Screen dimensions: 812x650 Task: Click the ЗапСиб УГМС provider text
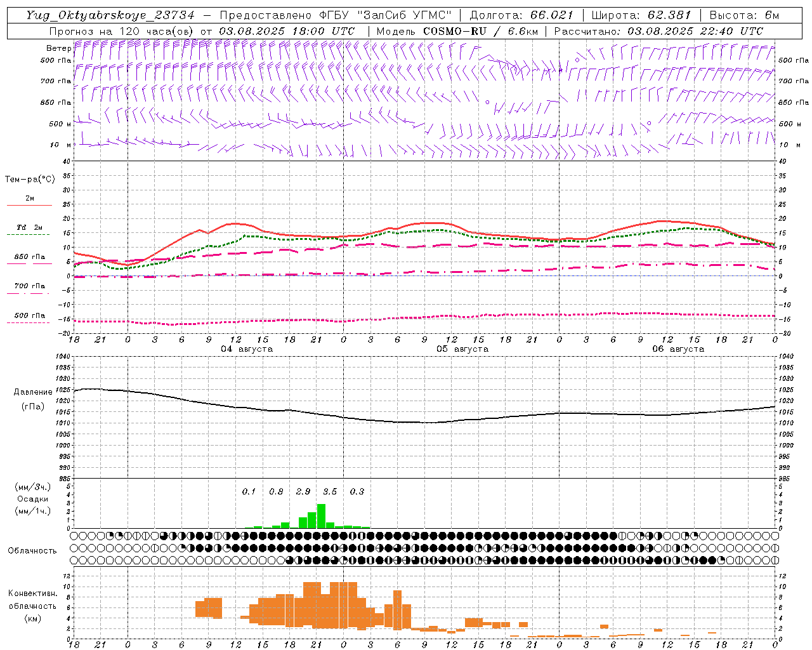tap(405, 15)
